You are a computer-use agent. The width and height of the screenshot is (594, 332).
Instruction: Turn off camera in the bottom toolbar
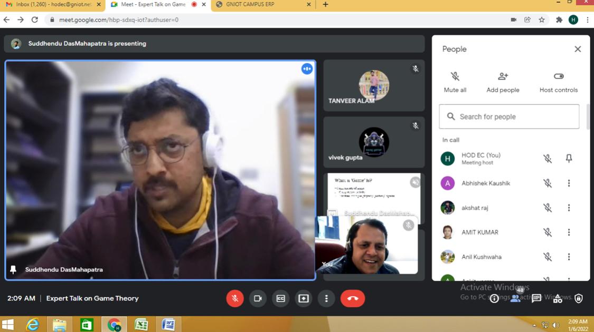(258, 298)
